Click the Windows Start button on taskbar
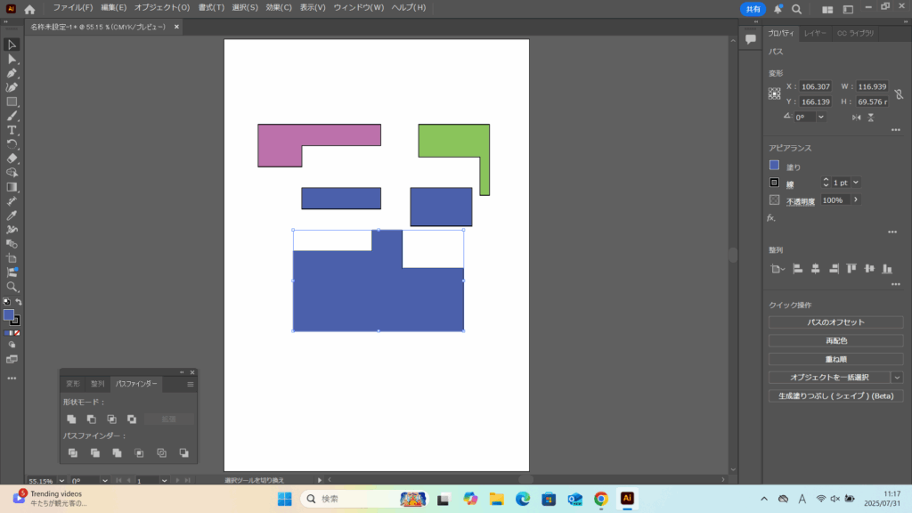The image size is (912, 513). pyautogui.click(x=284, y=499)
